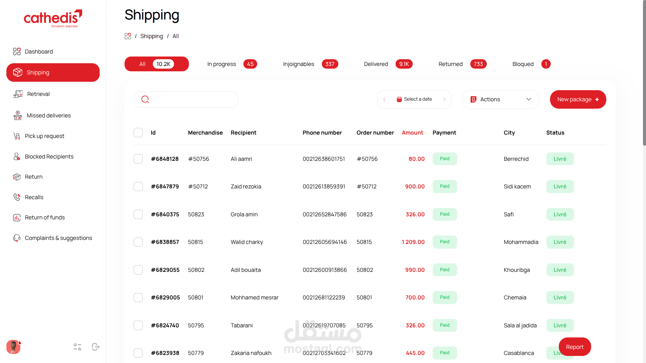The height and width of the screenshot is (363, 646).
Task: Check the row #6824740 checkbox
Action: point(138,325)
